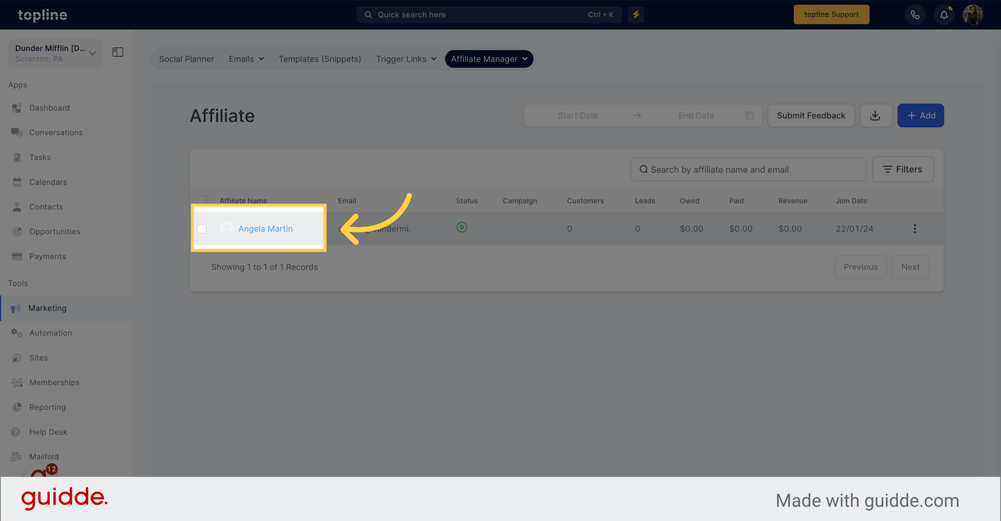
Task: Navigate to Contacts in sidebar
Action: pyautogui.click(x=46, y=207)
